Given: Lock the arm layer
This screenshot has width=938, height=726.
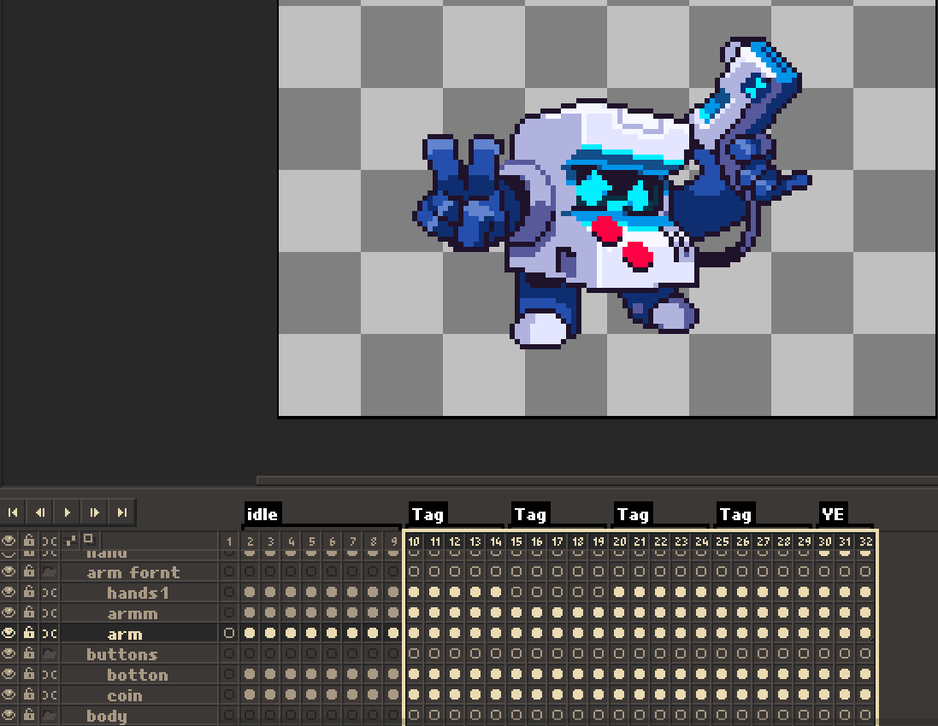Looking at the screenshot, I should click(29, 633).
